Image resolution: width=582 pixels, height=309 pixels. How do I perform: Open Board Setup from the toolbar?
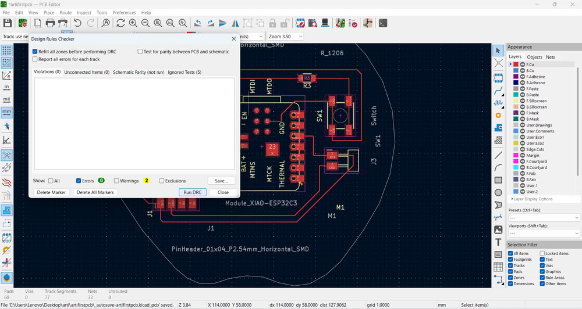[23, 23]
